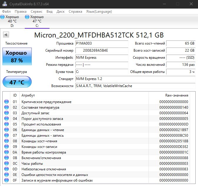The width and height of the screenshot is (198, 186).
Task: Select the Ошибки целостности носителя и данных row
Action: pyautogui.click(x=96, y=174)
